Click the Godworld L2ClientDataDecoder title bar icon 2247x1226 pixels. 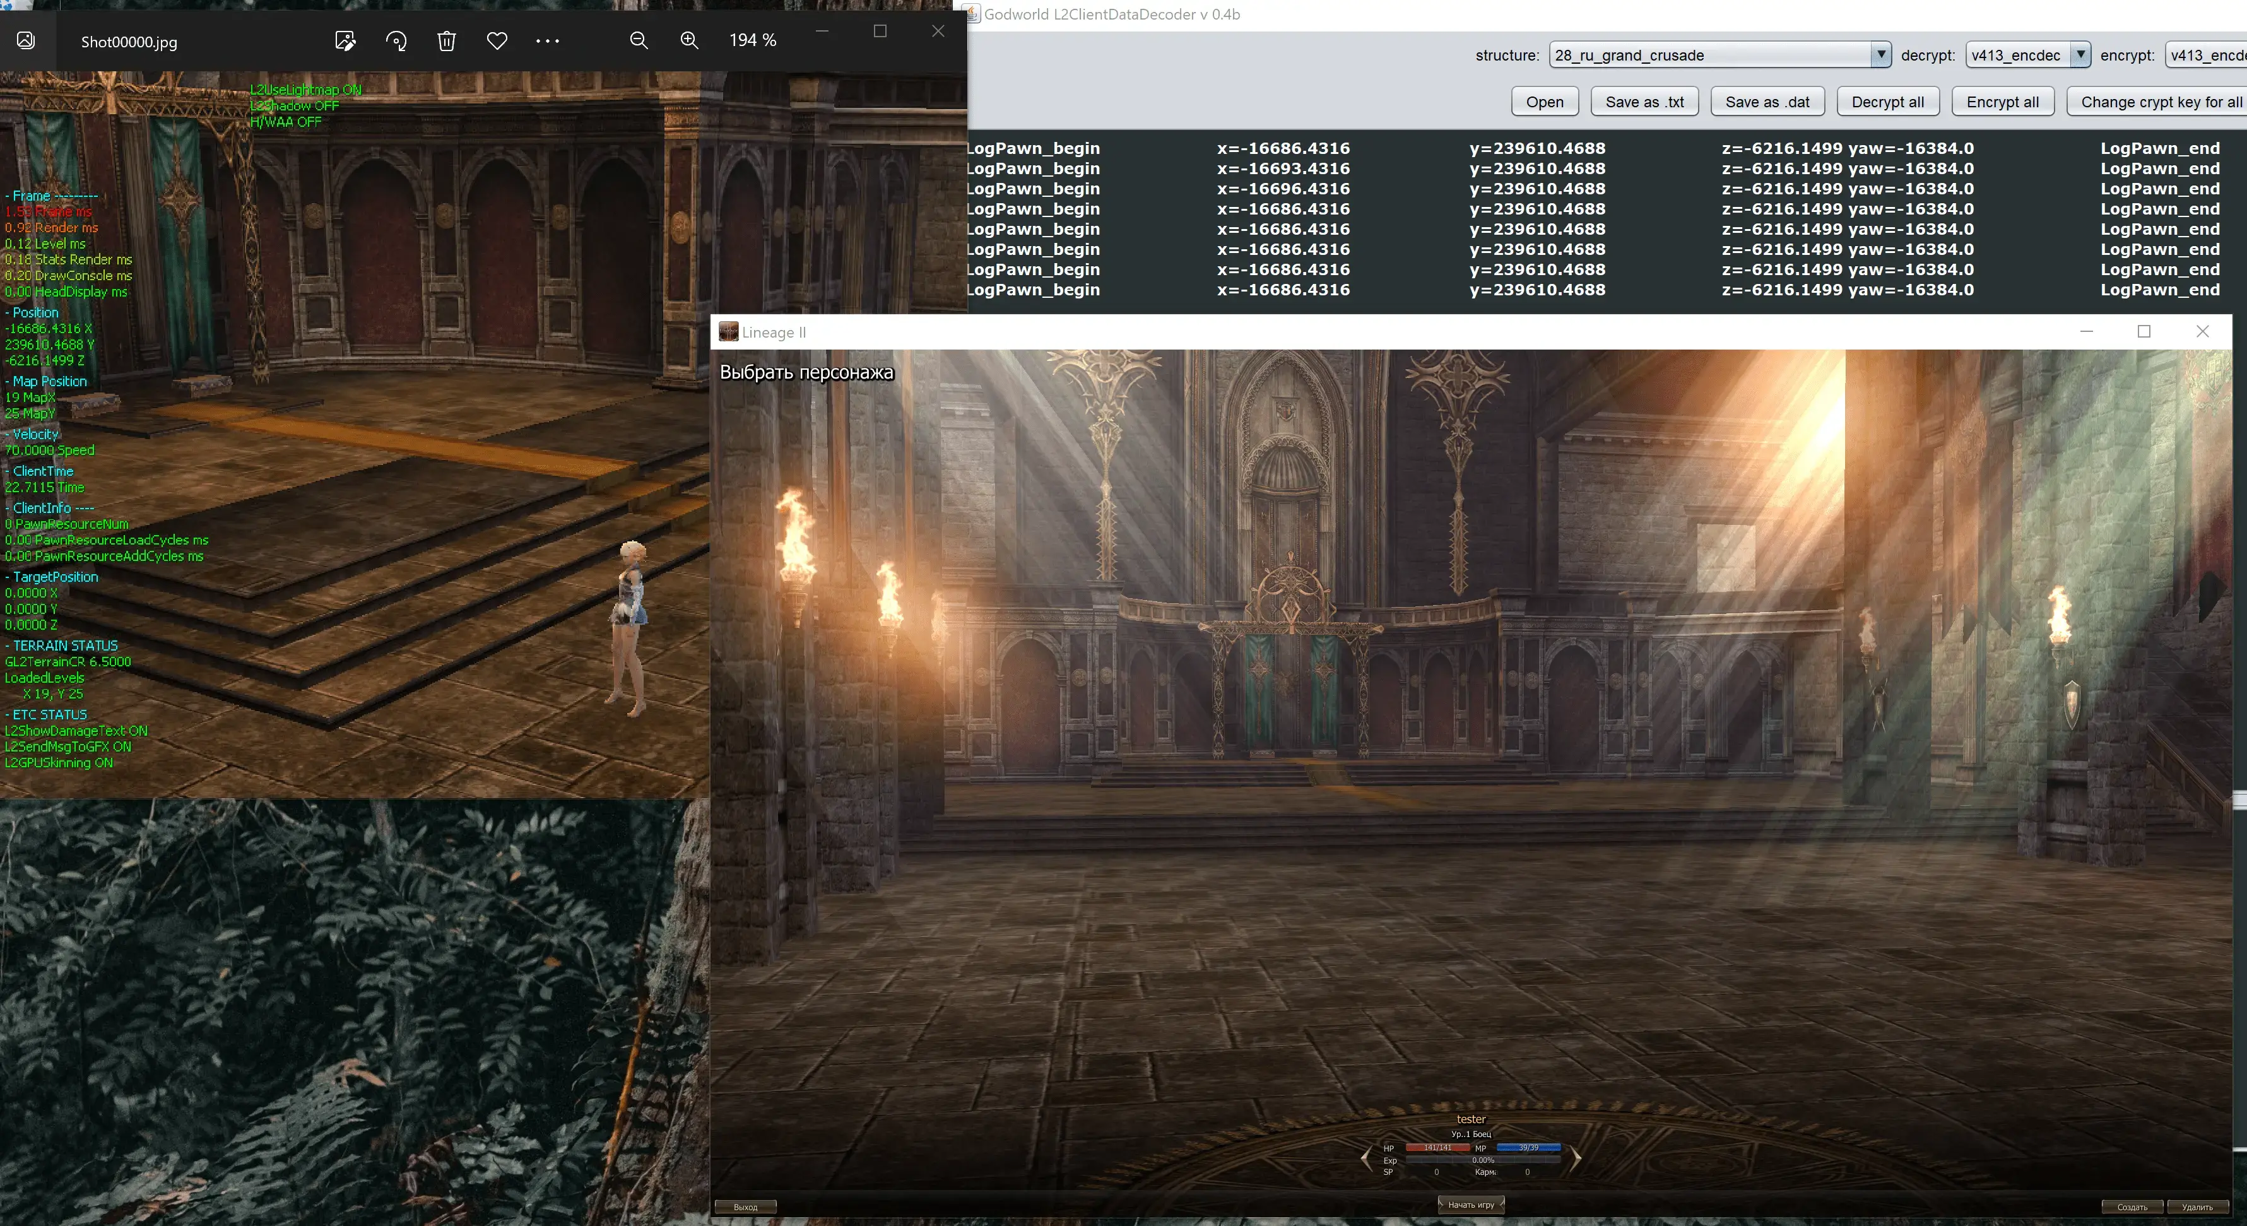tap(971, 13)
